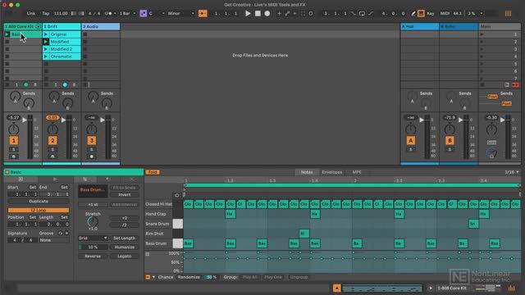Image resolution: width=525 pixels, height=295 pixels.
Task: Toggle the Computer MIDI Keyboard icon
Action: [x=421, y=13]
